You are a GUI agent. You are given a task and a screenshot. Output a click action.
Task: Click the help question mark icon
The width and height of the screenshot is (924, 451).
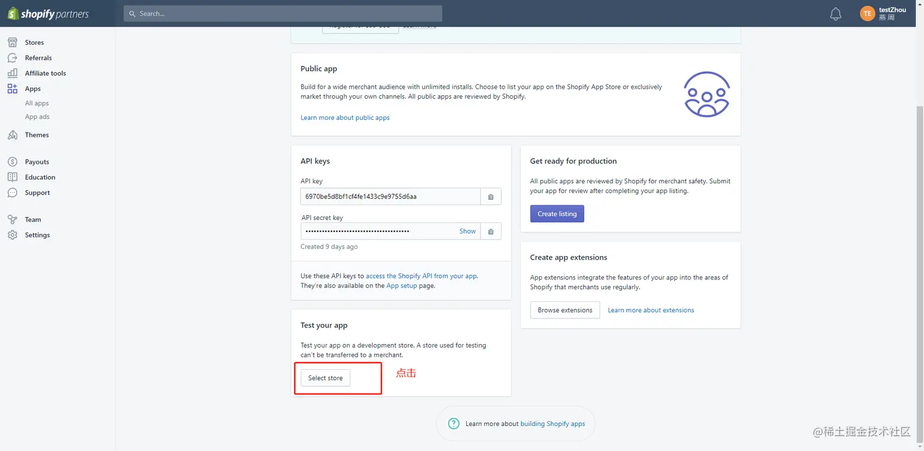(x=453, y=424)
